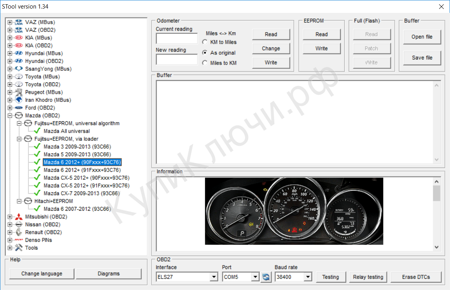Click the Peugeot lion icon in the tree
450x290 pixels.
(x=19, y=92)
